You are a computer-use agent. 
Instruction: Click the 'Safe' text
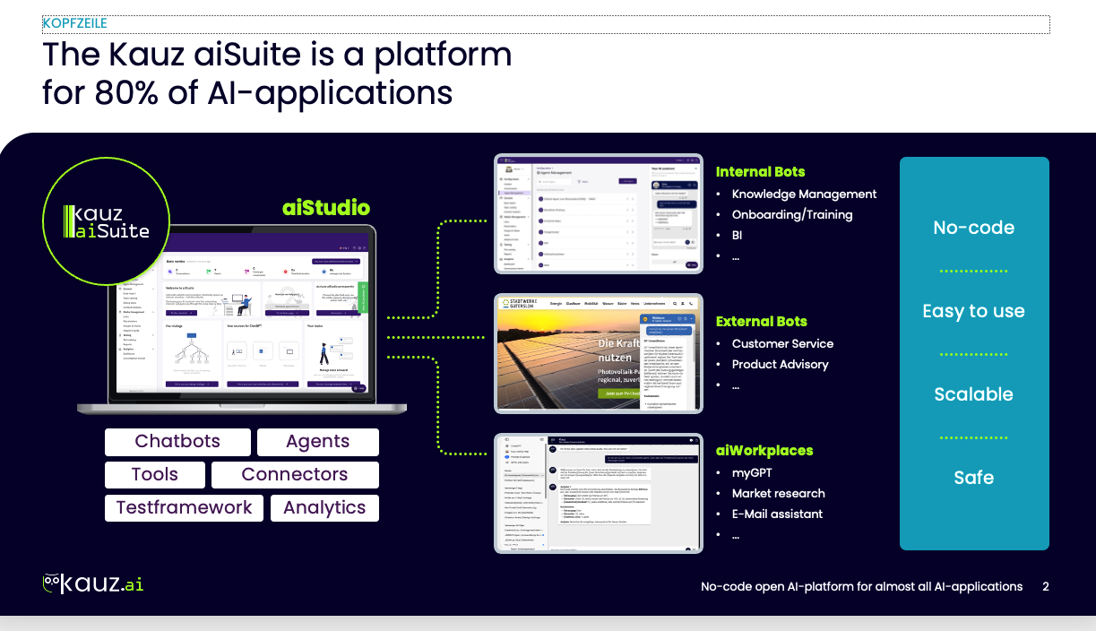click(x=974, y=478)
